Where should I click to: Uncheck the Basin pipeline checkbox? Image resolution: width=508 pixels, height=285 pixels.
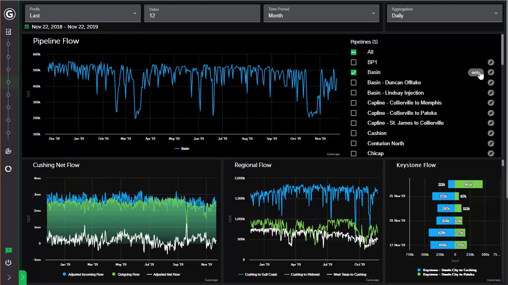(354, 72)
